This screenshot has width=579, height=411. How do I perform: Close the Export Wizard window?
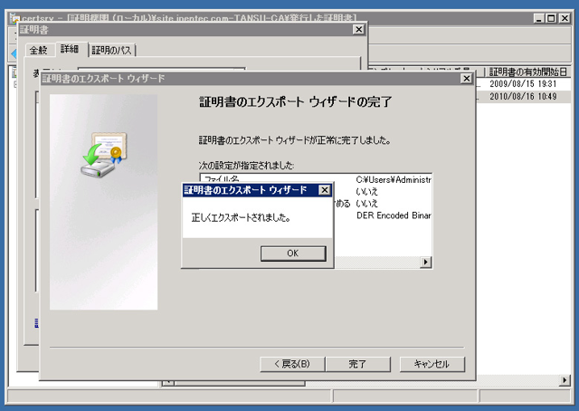(x=467, y=79)
